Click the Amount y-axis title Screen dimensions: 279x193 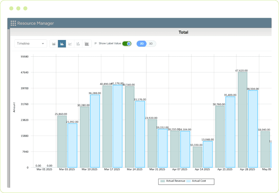tap(14, 107)
